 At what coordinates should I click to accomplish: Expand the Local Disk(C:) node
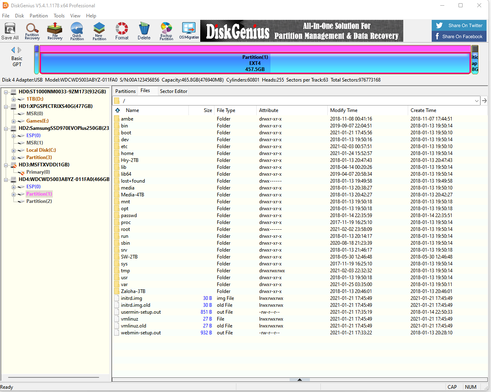click(x=13, y=150)
